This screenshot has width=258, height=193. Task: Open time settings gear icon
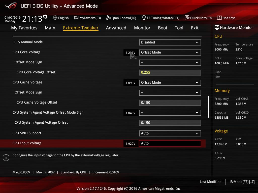(x=45, y=17)
